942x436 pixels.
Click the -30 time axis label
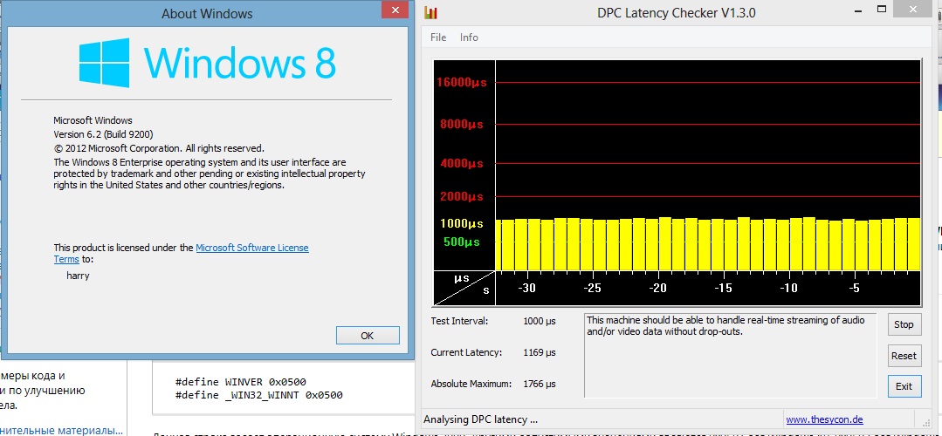point(526,288)
